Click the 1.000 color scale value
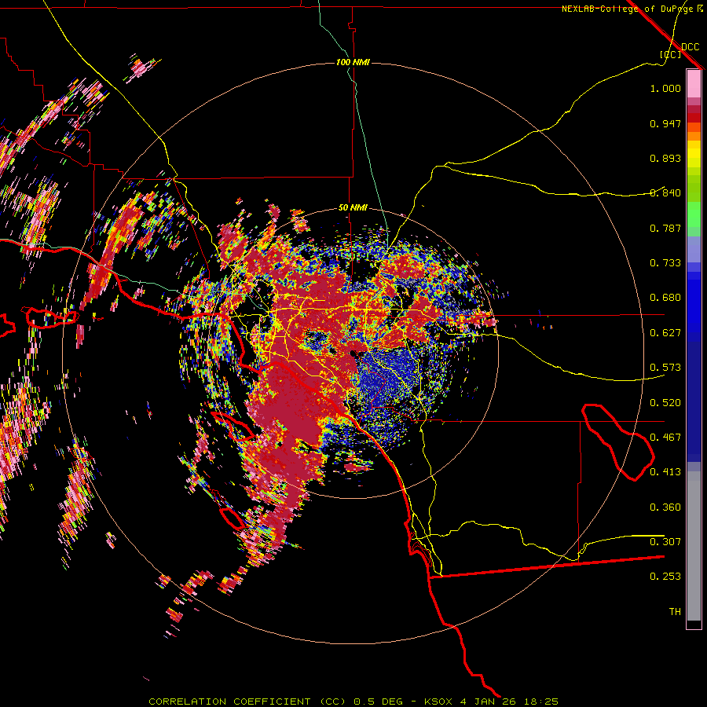This screenshot has width=707, height=707. 665,89
